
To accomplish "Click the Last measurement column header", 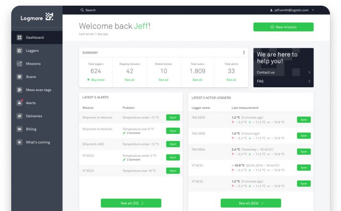I will tap(245, 107).
